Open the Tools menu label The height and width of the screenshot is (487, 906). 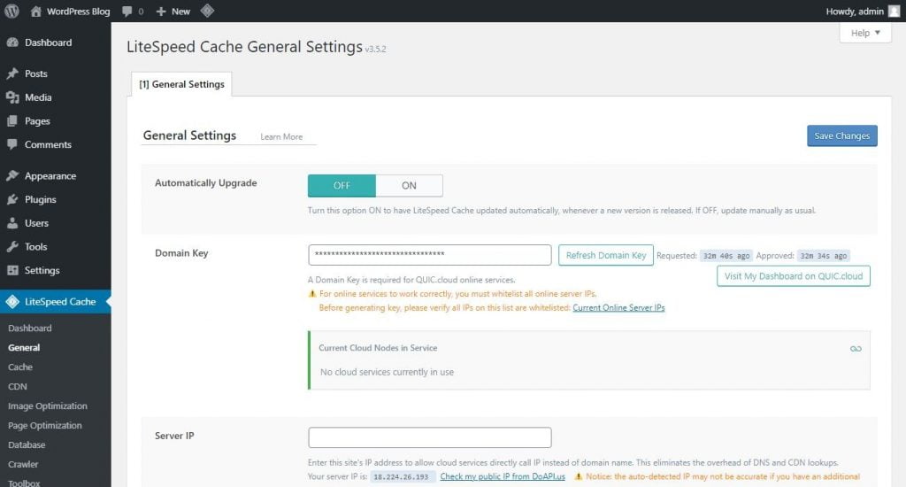[35, 247]
